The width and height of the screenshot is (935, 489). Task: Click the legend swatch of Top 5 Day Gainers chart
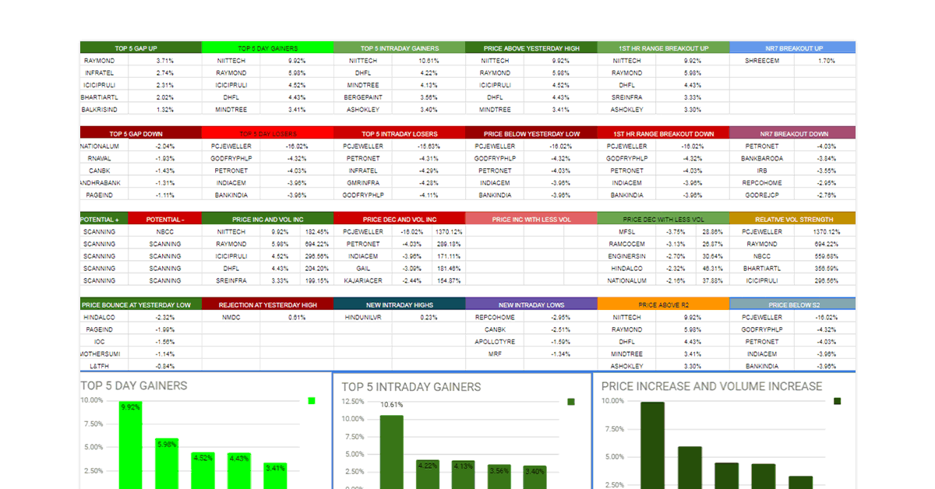pyautogui.click(x=312, y=401)
